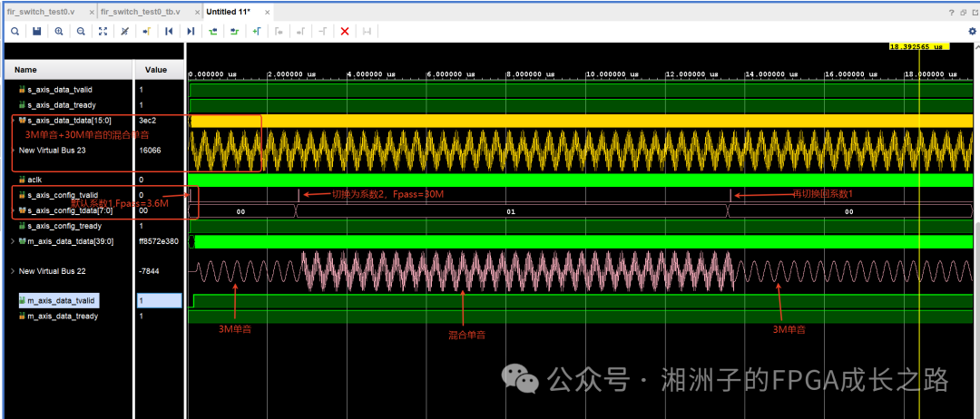Click the Search magnifier icon in toolbar
Screen dimensions: 980x419
[15, 31]
